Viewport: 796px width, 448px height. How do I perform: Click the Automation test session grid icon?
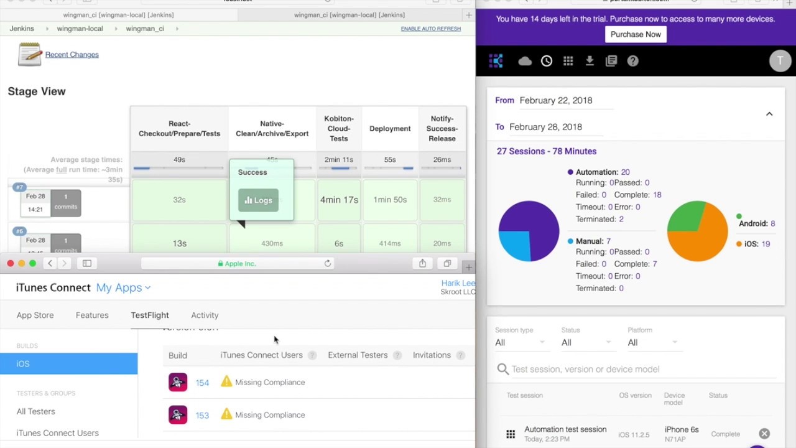point(511,434)
